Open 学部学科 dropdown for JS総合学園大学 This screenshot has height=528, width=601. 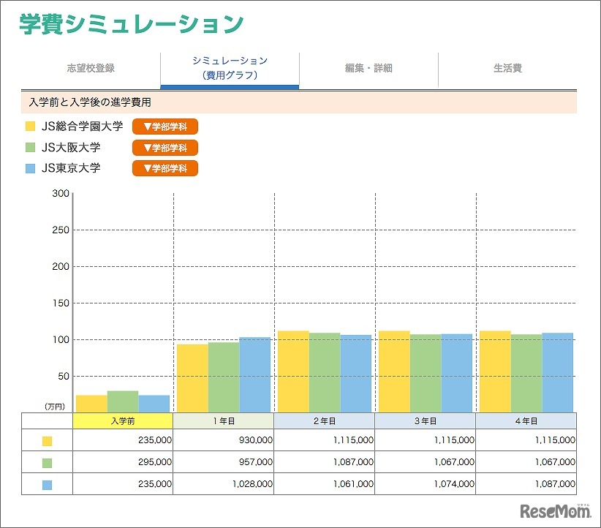(164, 127)
